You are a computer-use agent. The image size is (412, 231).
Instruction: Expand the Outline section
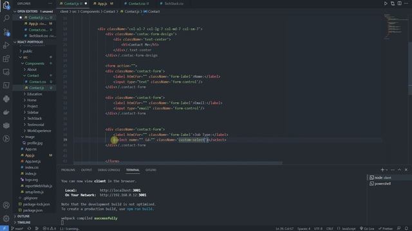[x=34, y=216]
